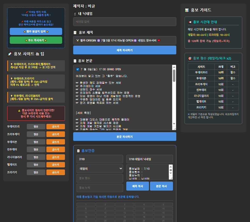Click 글쓰기 for 헬게이트
Image resolution: width=250 pixels, height=222 pixels.
[56, 165]
